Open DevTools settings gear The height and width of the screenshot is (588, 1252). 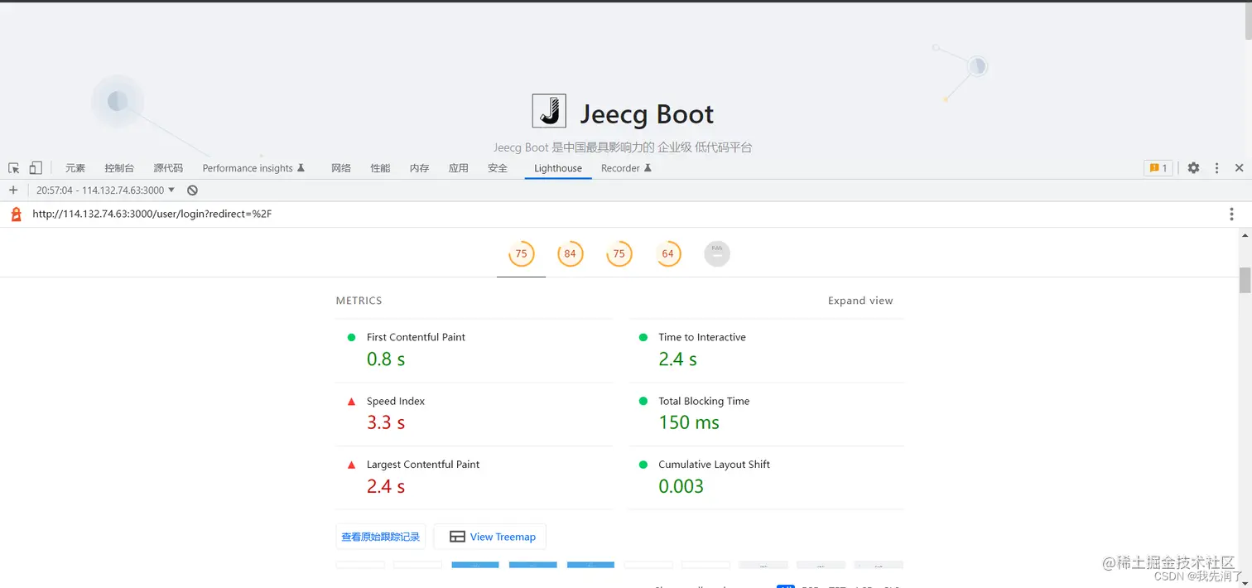(x=1192, y=167)
